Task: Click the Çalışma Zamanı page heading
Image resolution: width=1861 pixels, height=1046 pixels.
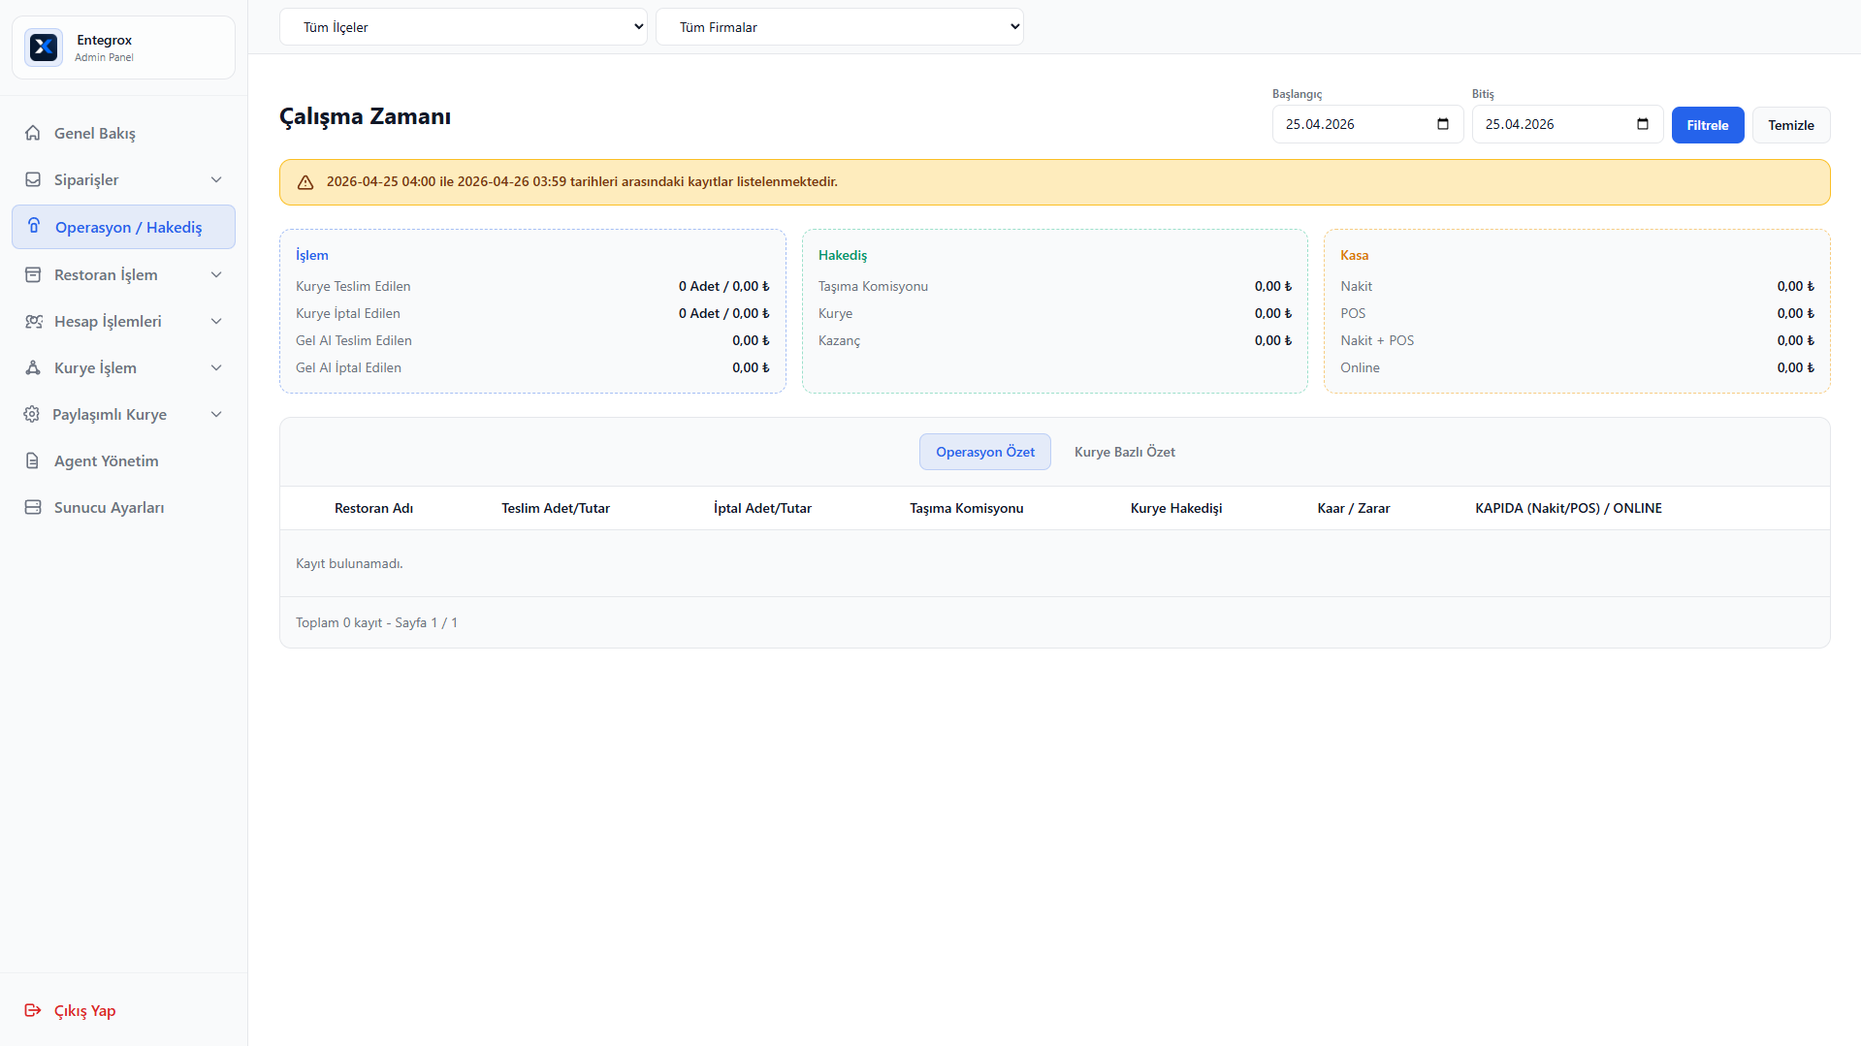Action: click(x=365, y=116)
